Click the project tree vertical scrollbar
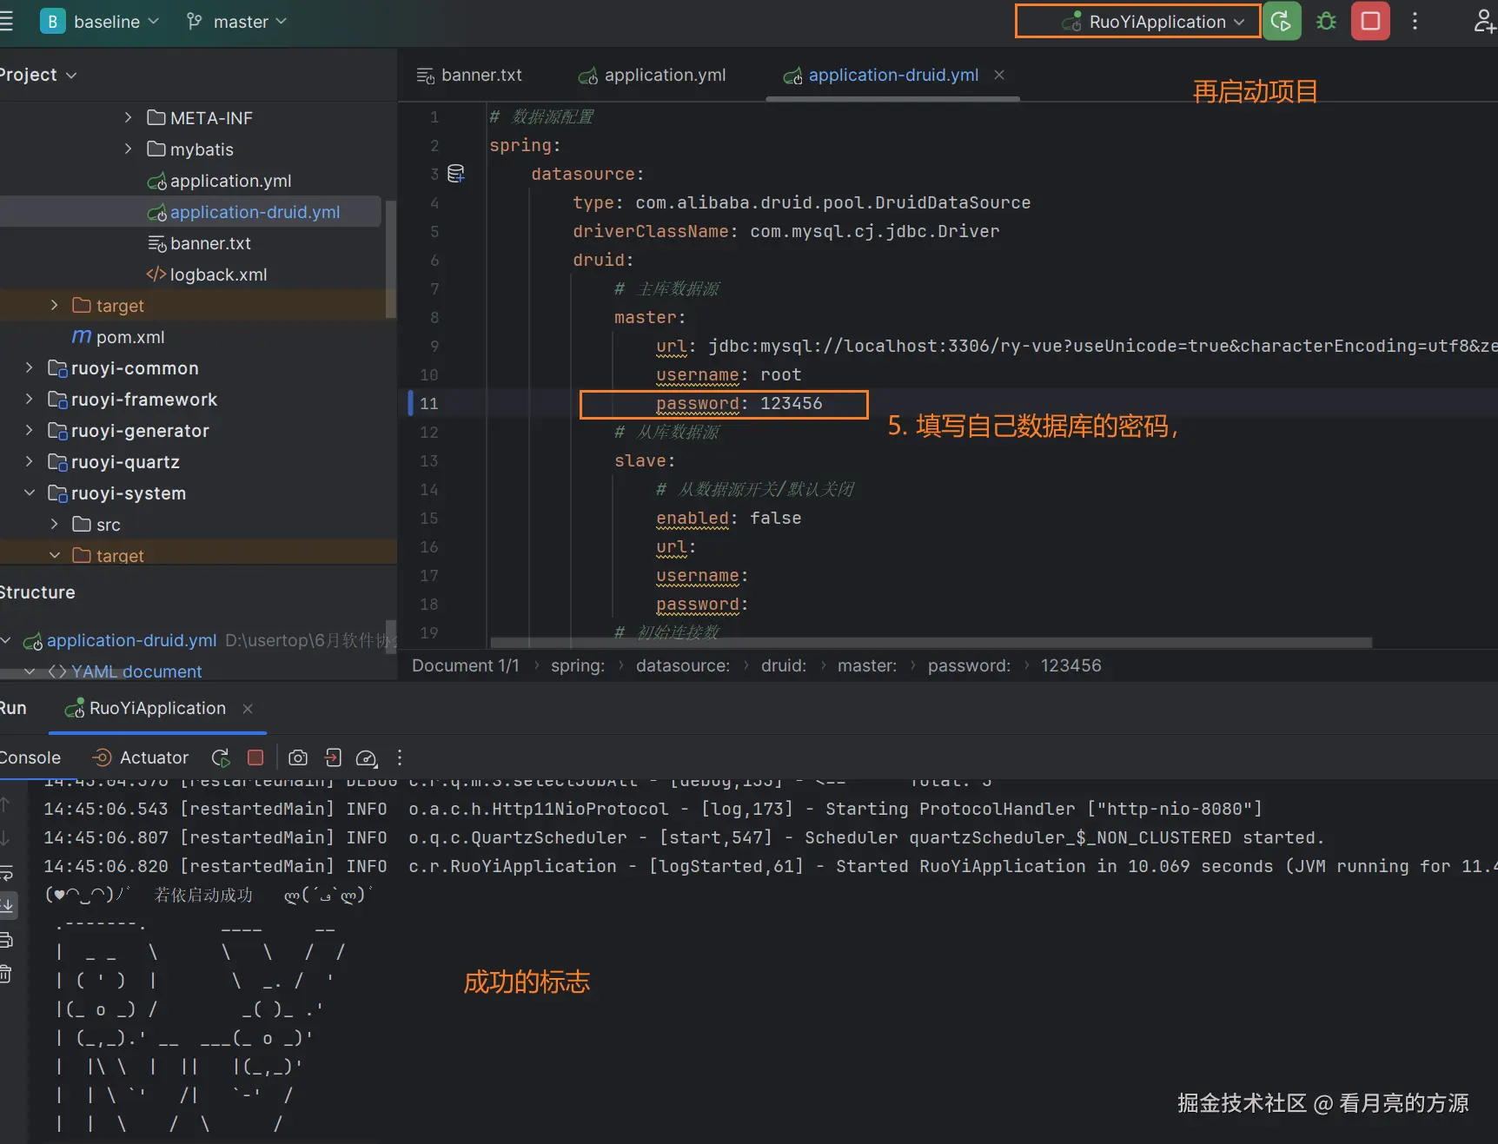1498x1144 pixels. click(x=391, y=259)
